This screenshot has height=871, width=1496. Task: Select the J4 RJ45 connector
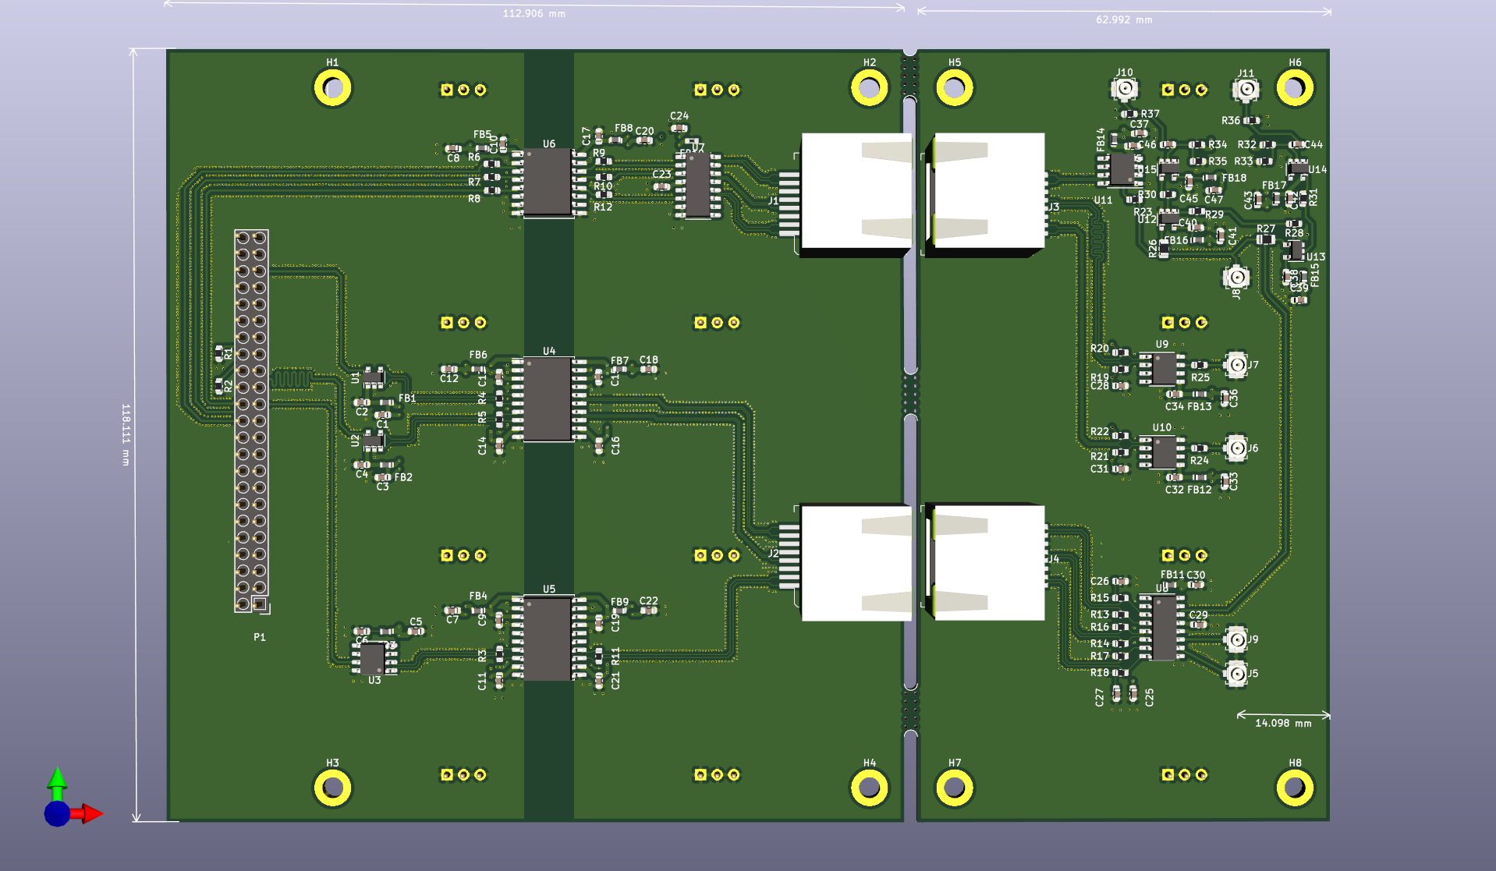coord(987,562)
